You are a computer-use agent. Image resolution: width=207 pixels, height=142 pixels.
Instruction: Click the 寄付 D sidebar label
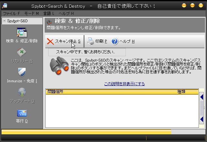click(22, 121)
